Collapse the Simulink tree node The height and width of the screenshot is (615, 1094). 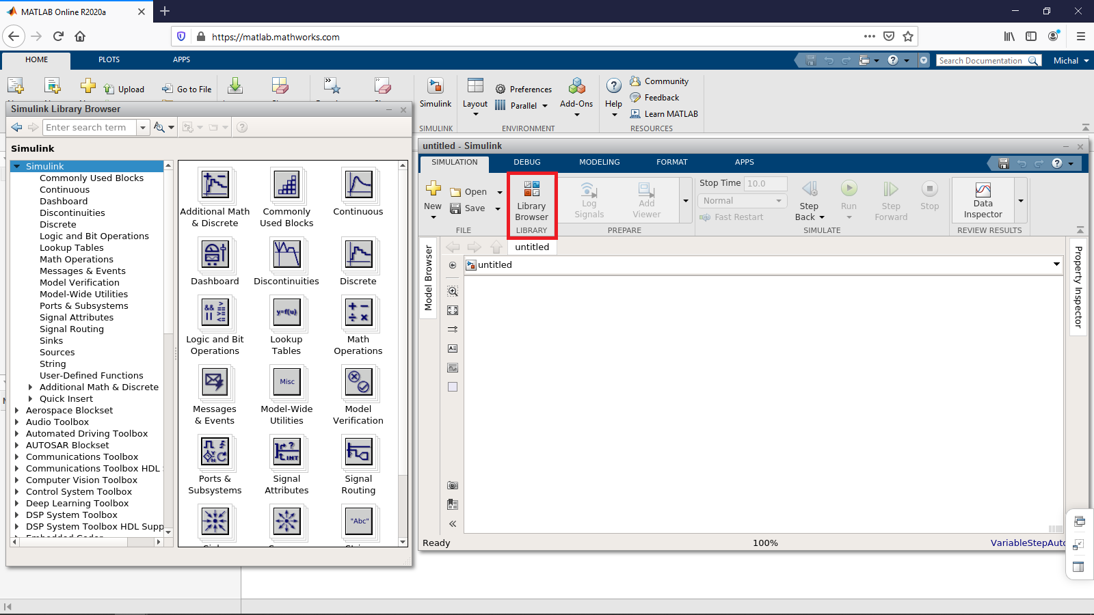[x=16, y=166]
